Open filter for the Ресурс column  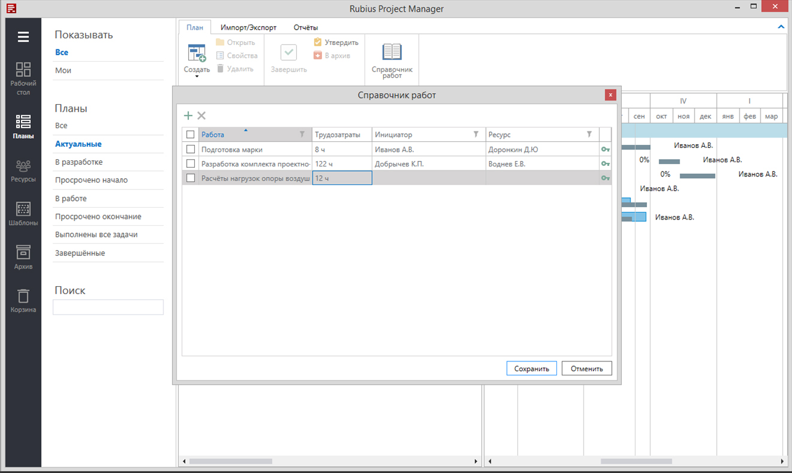coord(589,134)
